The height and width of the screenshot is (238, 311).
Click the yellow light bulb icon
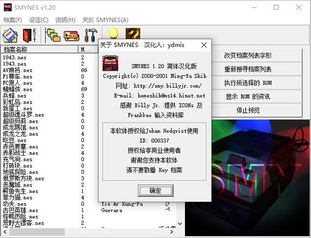coord(113,33)
